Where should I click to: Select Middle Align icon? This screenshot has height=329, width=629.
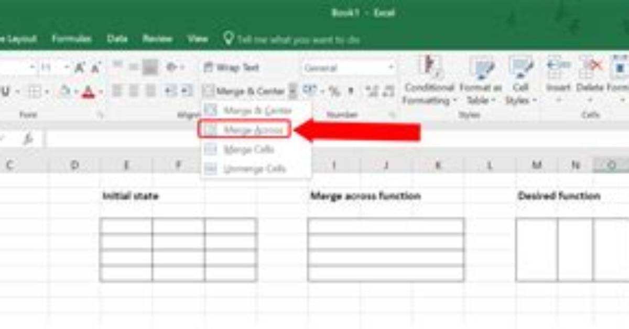pyautogui.click(x=134, y=67)
